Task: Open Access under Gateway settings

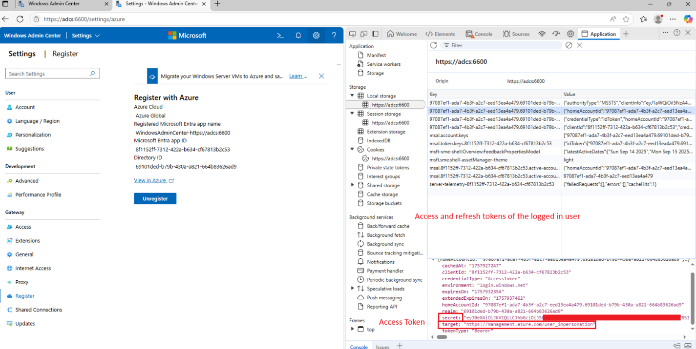Action: pos(23,227)
